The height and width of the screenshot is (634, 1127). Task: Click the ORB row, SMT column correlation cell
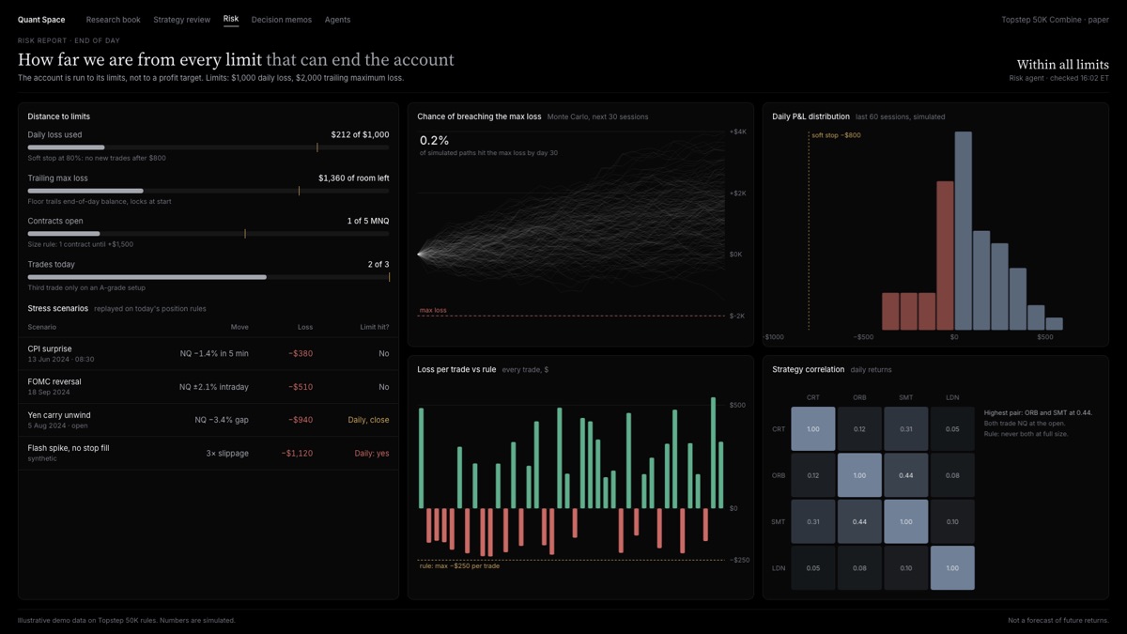pos(905,475)
